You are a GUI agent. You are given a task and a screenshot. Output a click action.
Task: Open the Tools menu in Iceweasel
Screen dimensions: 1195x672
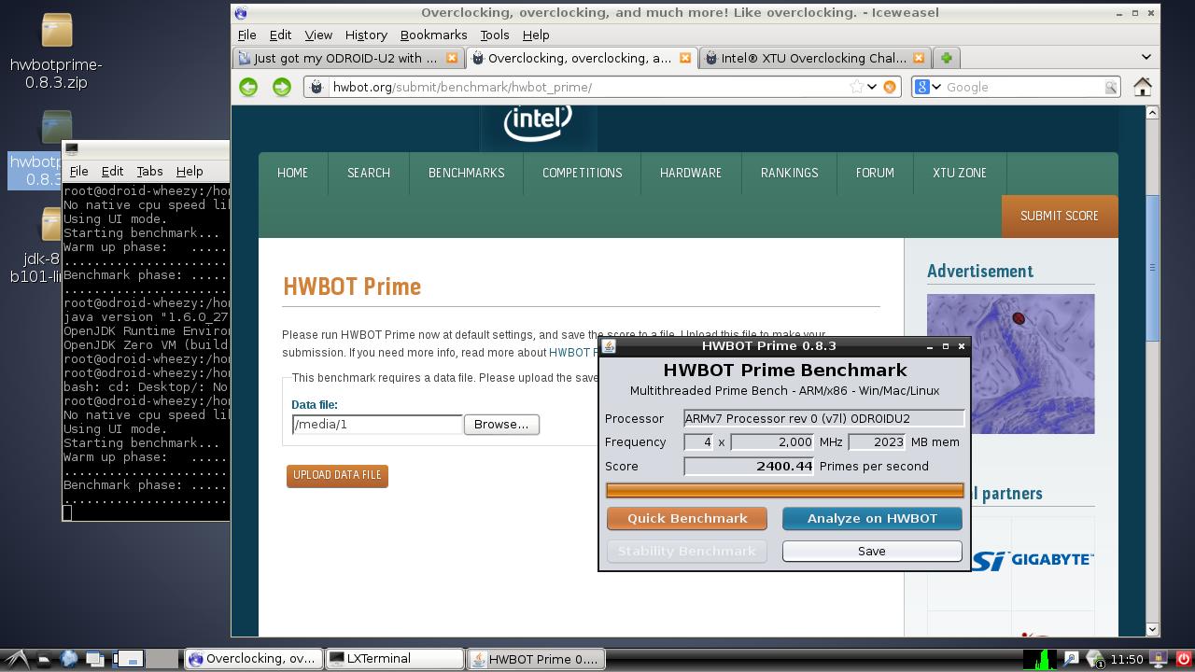point(494,35)
